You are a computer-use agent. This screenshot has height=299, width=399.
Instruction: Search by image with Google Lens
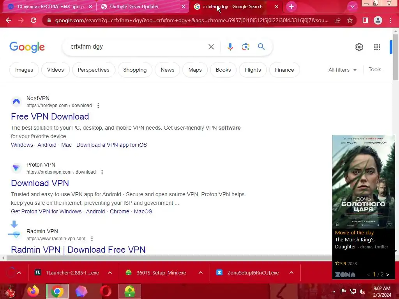245,47
